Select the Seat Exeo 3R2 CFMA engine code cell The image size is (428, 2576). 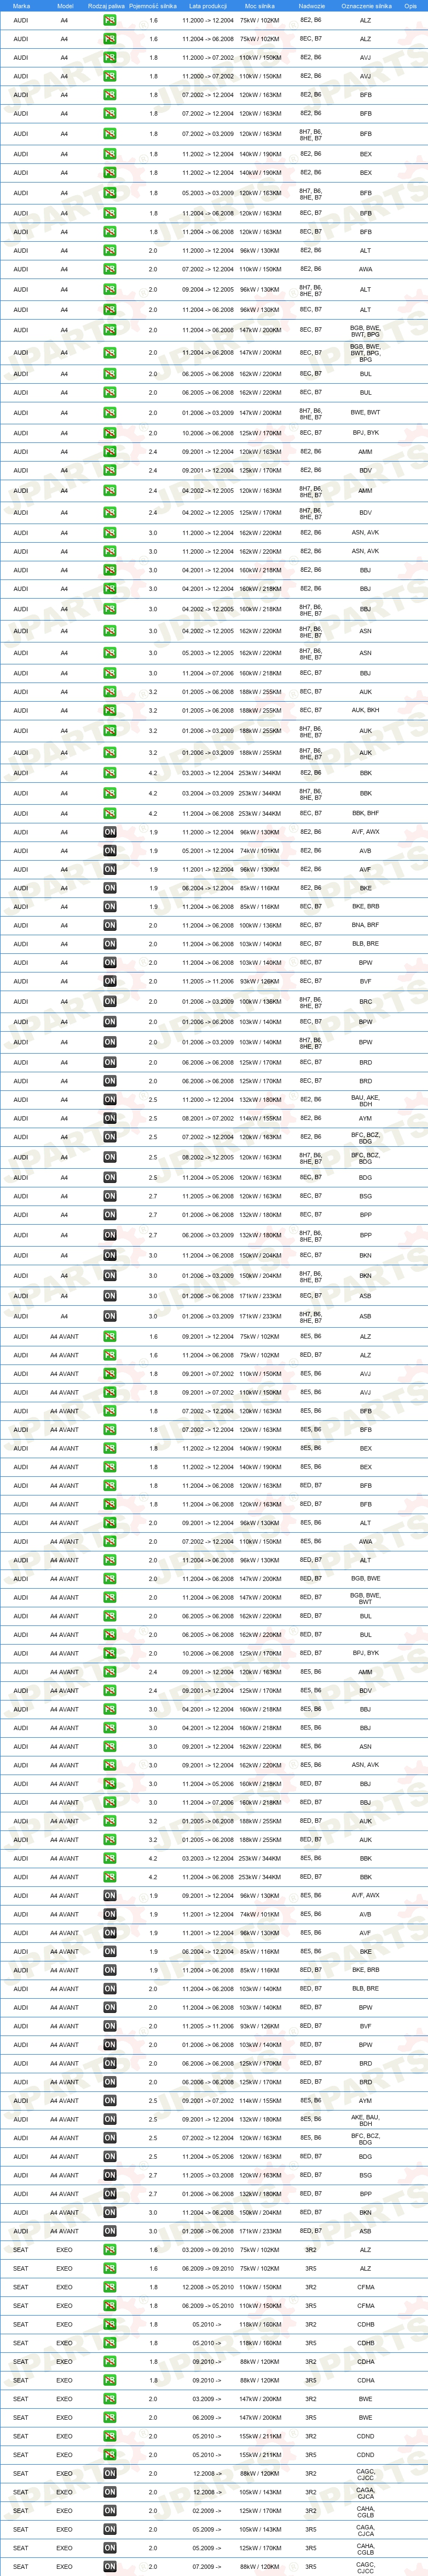(x=365, y=2287)
